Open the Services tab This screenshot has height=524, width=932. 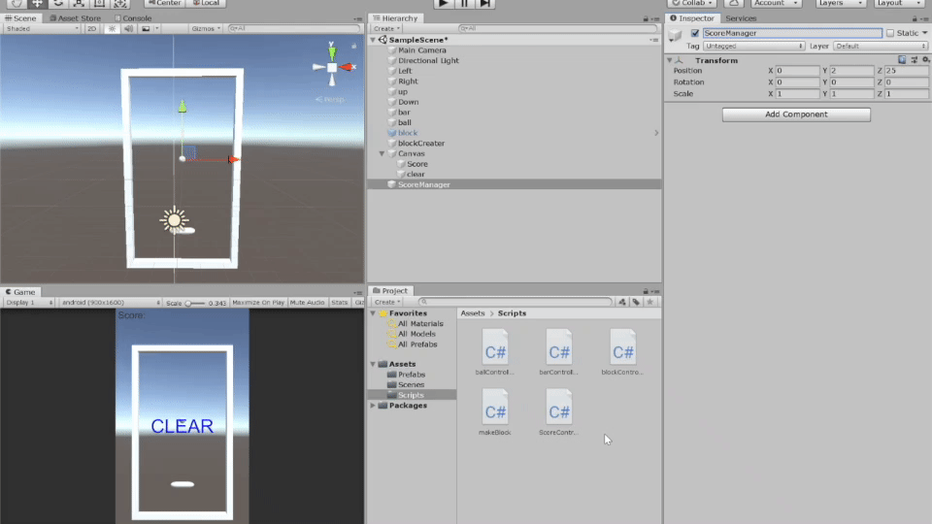[741, 18]
